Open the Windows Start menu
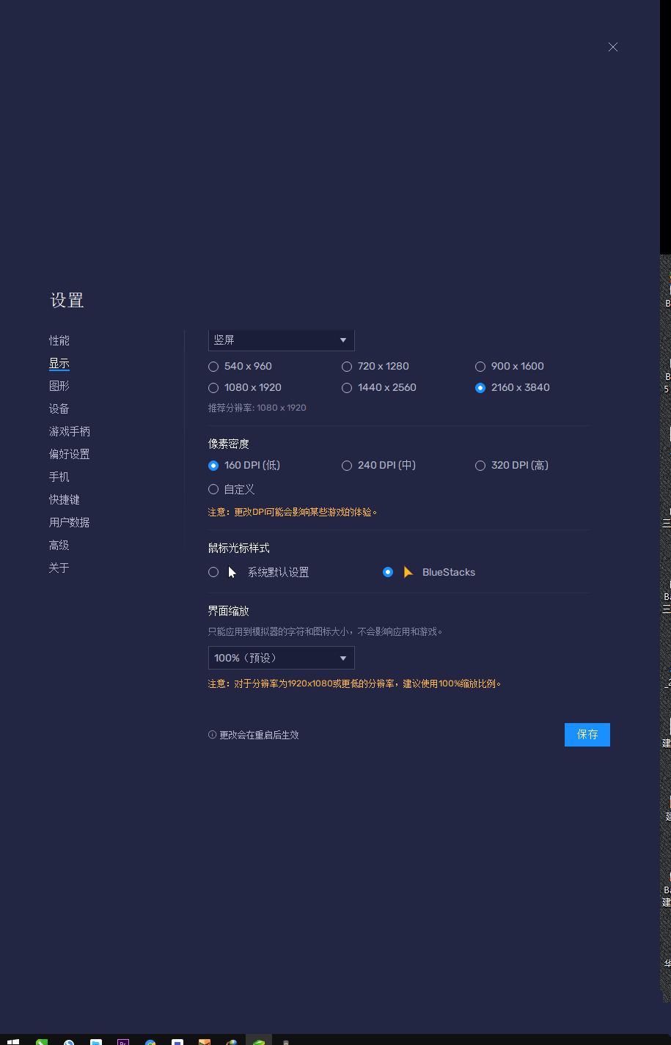Screen dimensions: 671x1045 point(12,1041)
